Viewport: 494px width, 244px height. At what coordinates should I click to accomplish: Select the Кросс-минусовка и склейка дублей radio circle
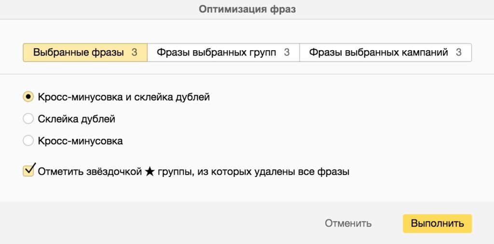[28, 97]
